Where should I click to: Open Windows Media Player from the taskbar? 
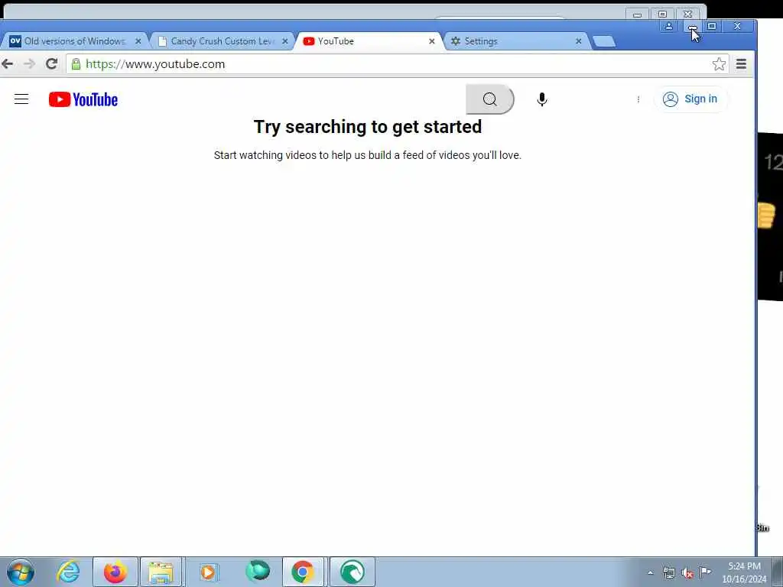click(209, 572)
